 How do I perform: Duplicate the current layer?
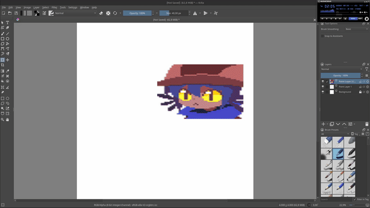(x=331, y=124)
